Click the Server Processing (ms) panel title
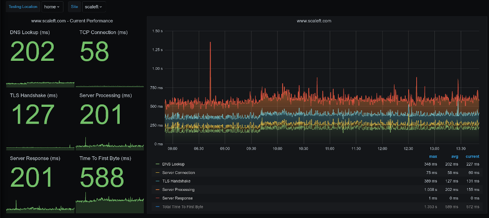The height and width of the screenshot is (218, 489). coord(106,95)
